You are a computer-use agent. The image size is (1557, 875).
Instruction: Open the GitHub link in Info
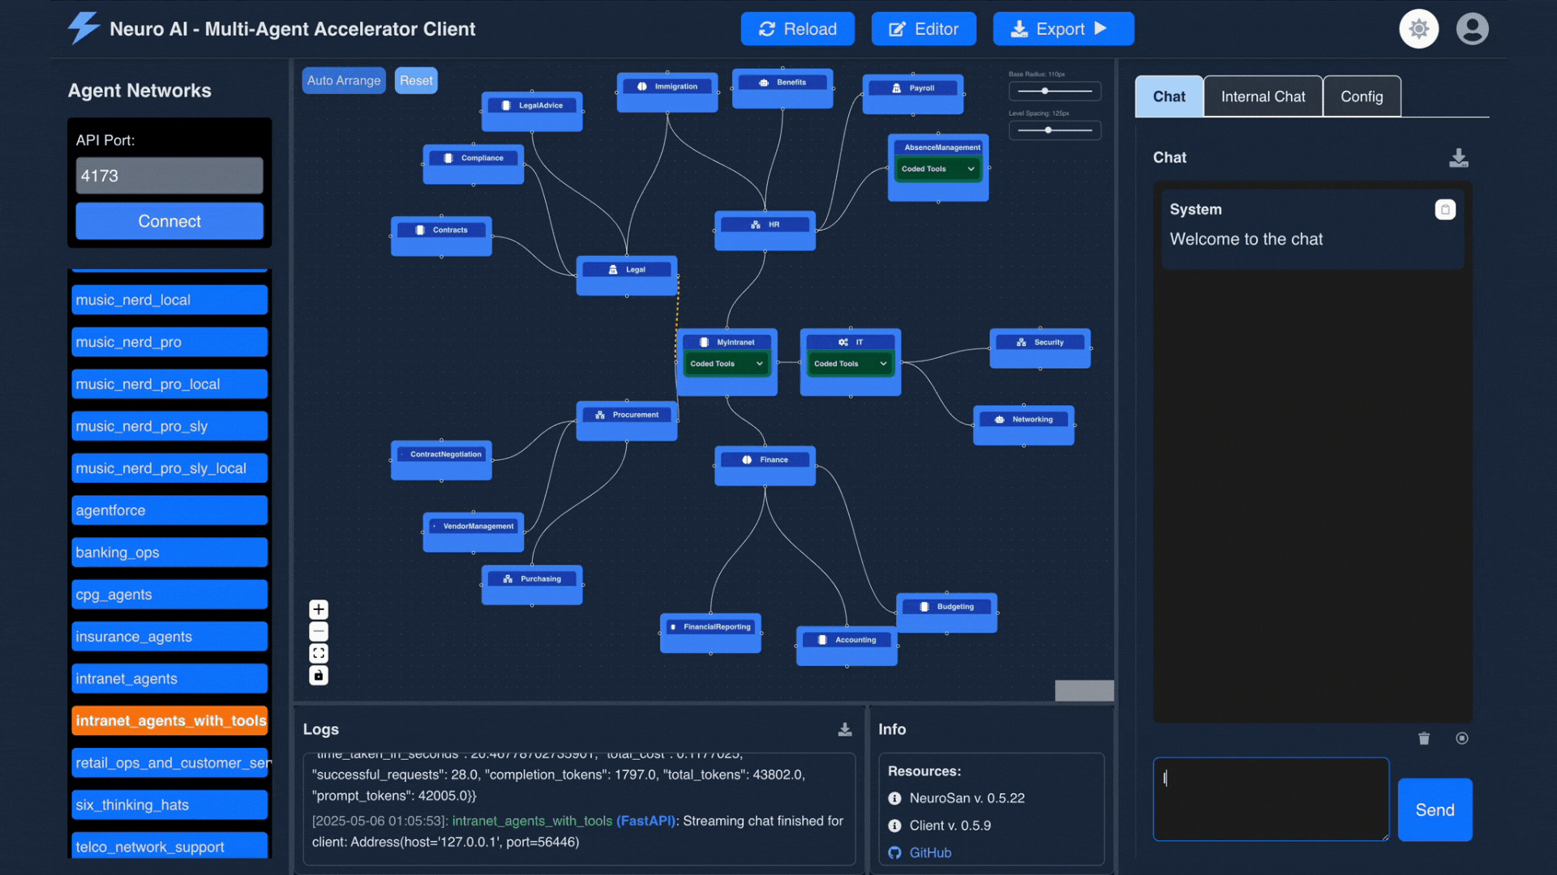930,852
